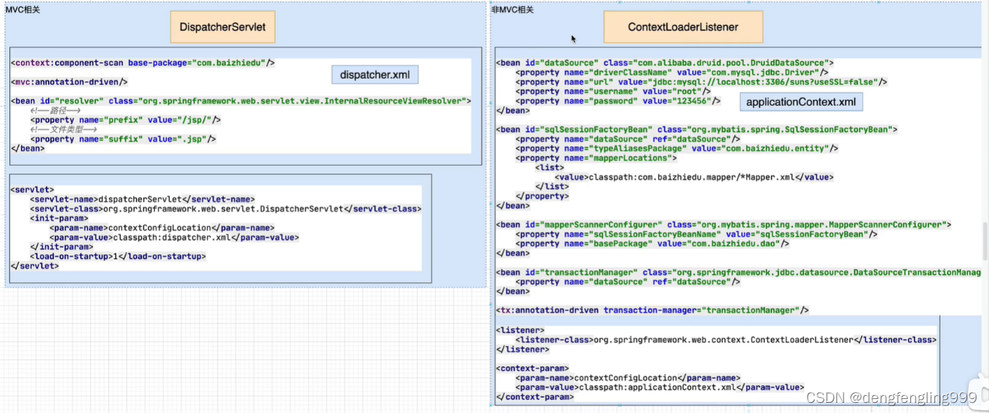The height and width of the screenshot is (413, 989).
Task: Click the context:component-scan base-package line
Action: [143, 62]
